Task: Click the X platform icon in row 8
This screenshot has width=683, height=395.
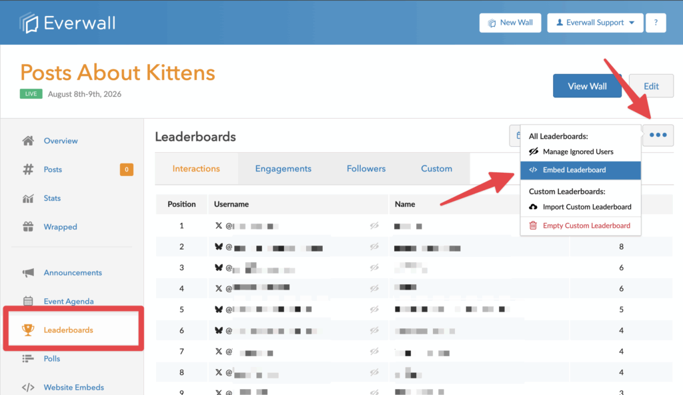Action: tap(219, 372)
